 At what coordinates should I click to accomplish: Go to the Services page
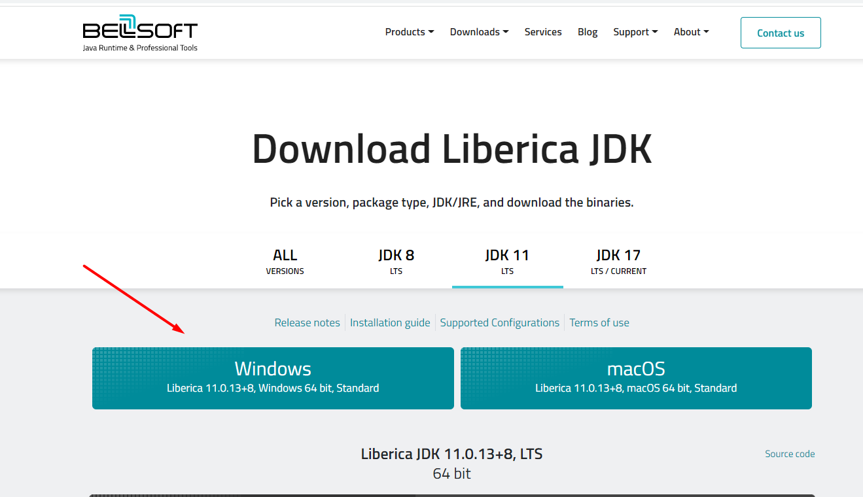(x=543, y=32)
